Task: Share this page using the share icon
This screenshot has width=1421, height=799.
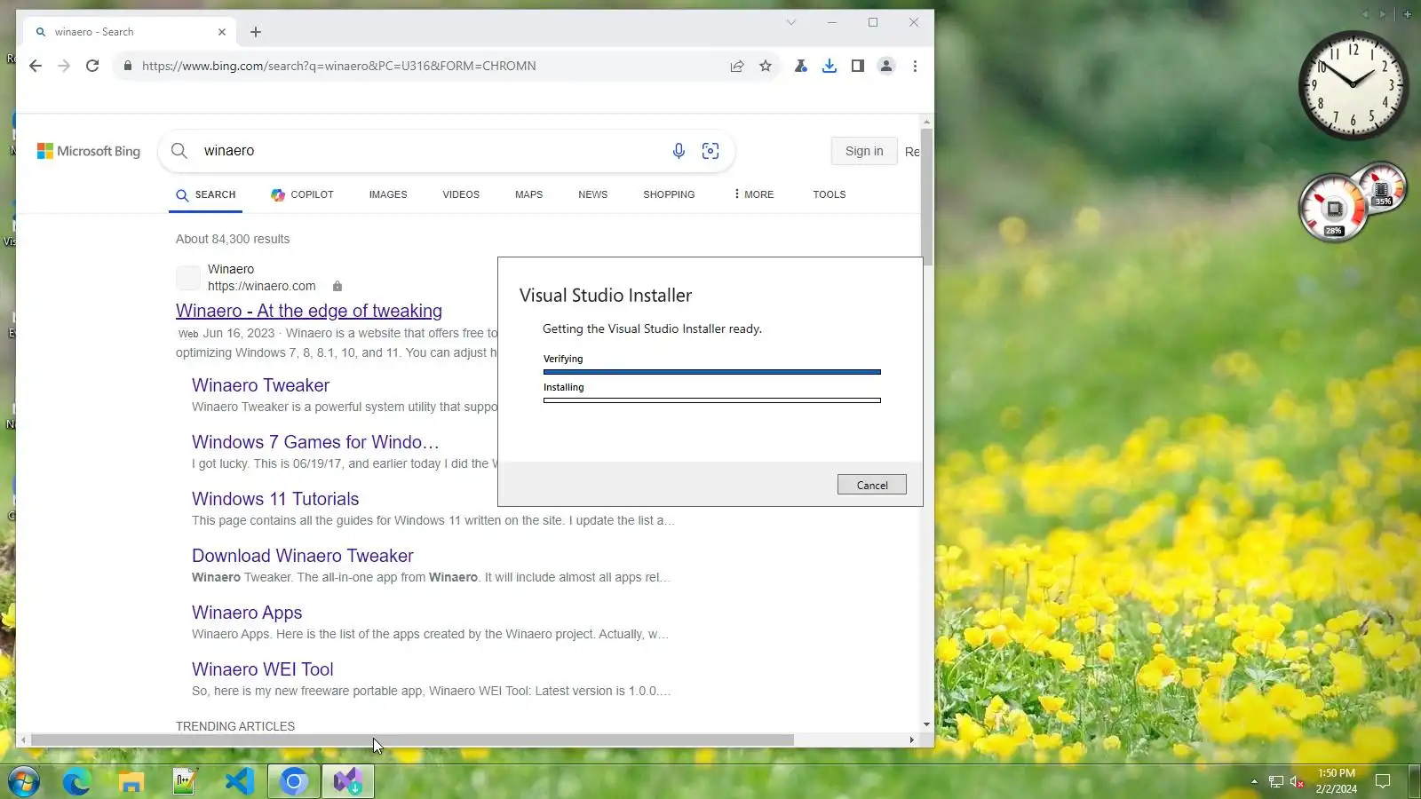Action: click(737, 66)
